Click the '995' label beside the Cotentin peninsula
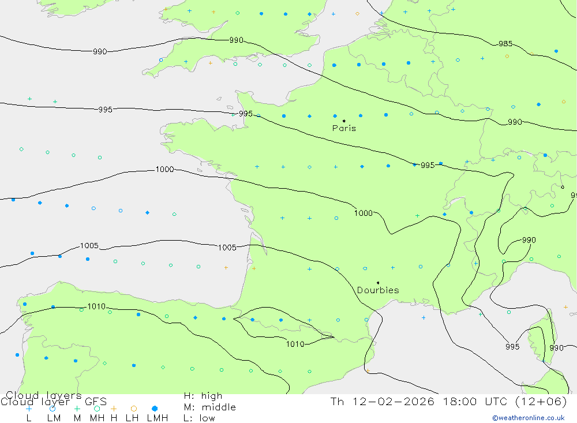The image size is (577, 423). tap(246, 114)
